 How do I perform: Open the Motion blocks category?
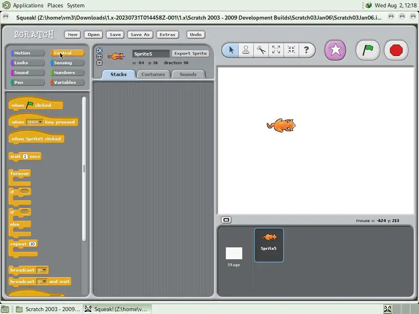(x=27, y=53)
